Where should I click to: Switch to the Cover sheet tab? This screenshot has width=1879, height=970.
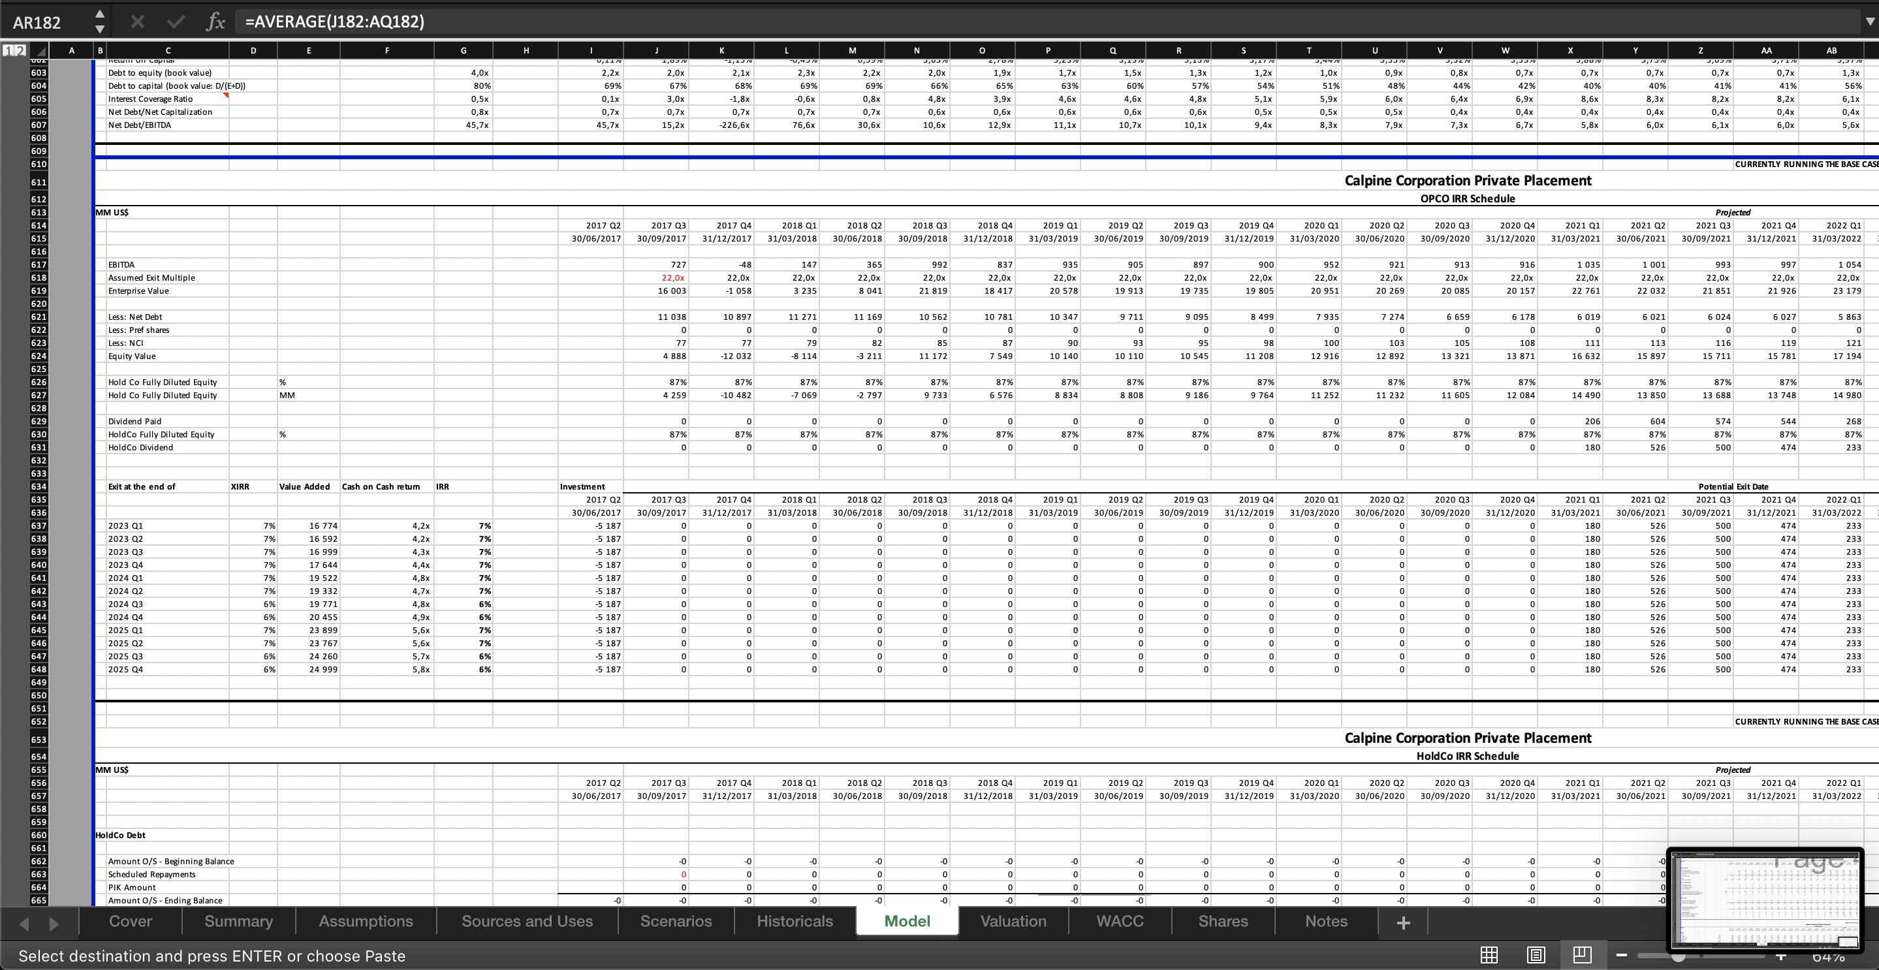point(131,921)
